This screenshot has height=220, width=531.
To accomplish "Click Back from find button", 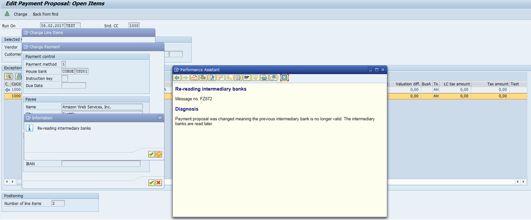I will click(45, 14).
